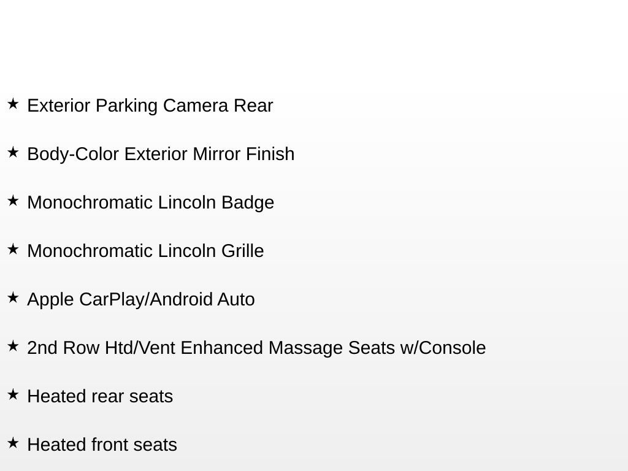This screenshot has height=471, width=628.
Task: Click the 2nd Row Htd/Vent Enhanced Massage Seats line
Action: tap(256, 348)
